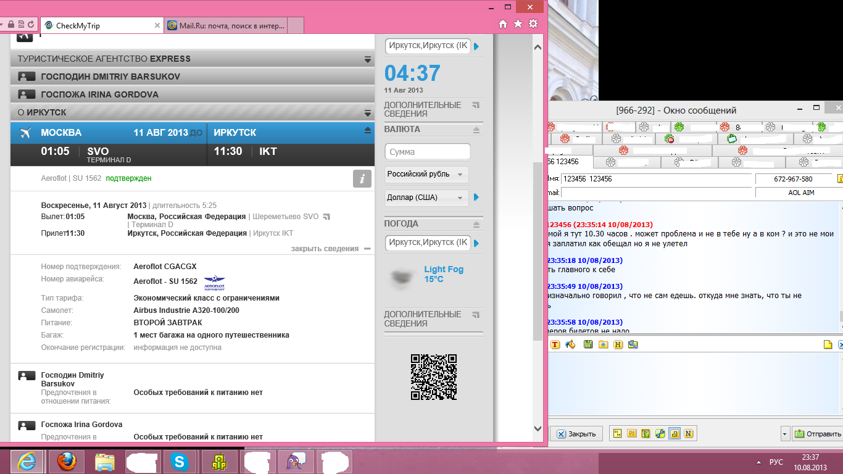Submit the currency conversion arrow

(x=476, y=197)
